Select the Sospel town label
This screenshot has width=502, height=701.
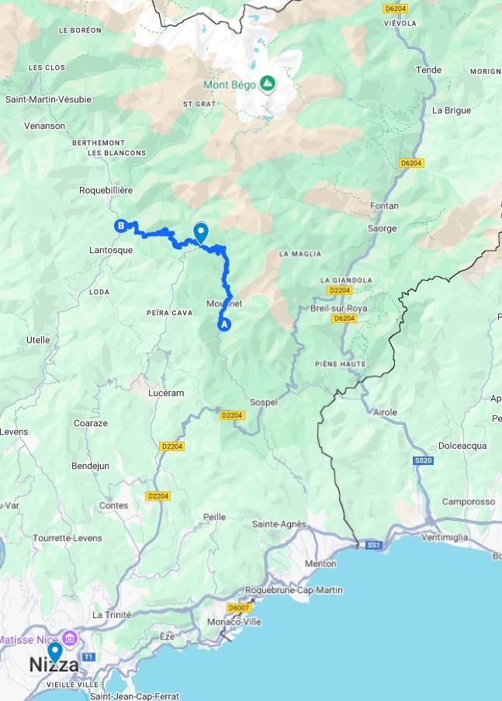coord(263,402)
